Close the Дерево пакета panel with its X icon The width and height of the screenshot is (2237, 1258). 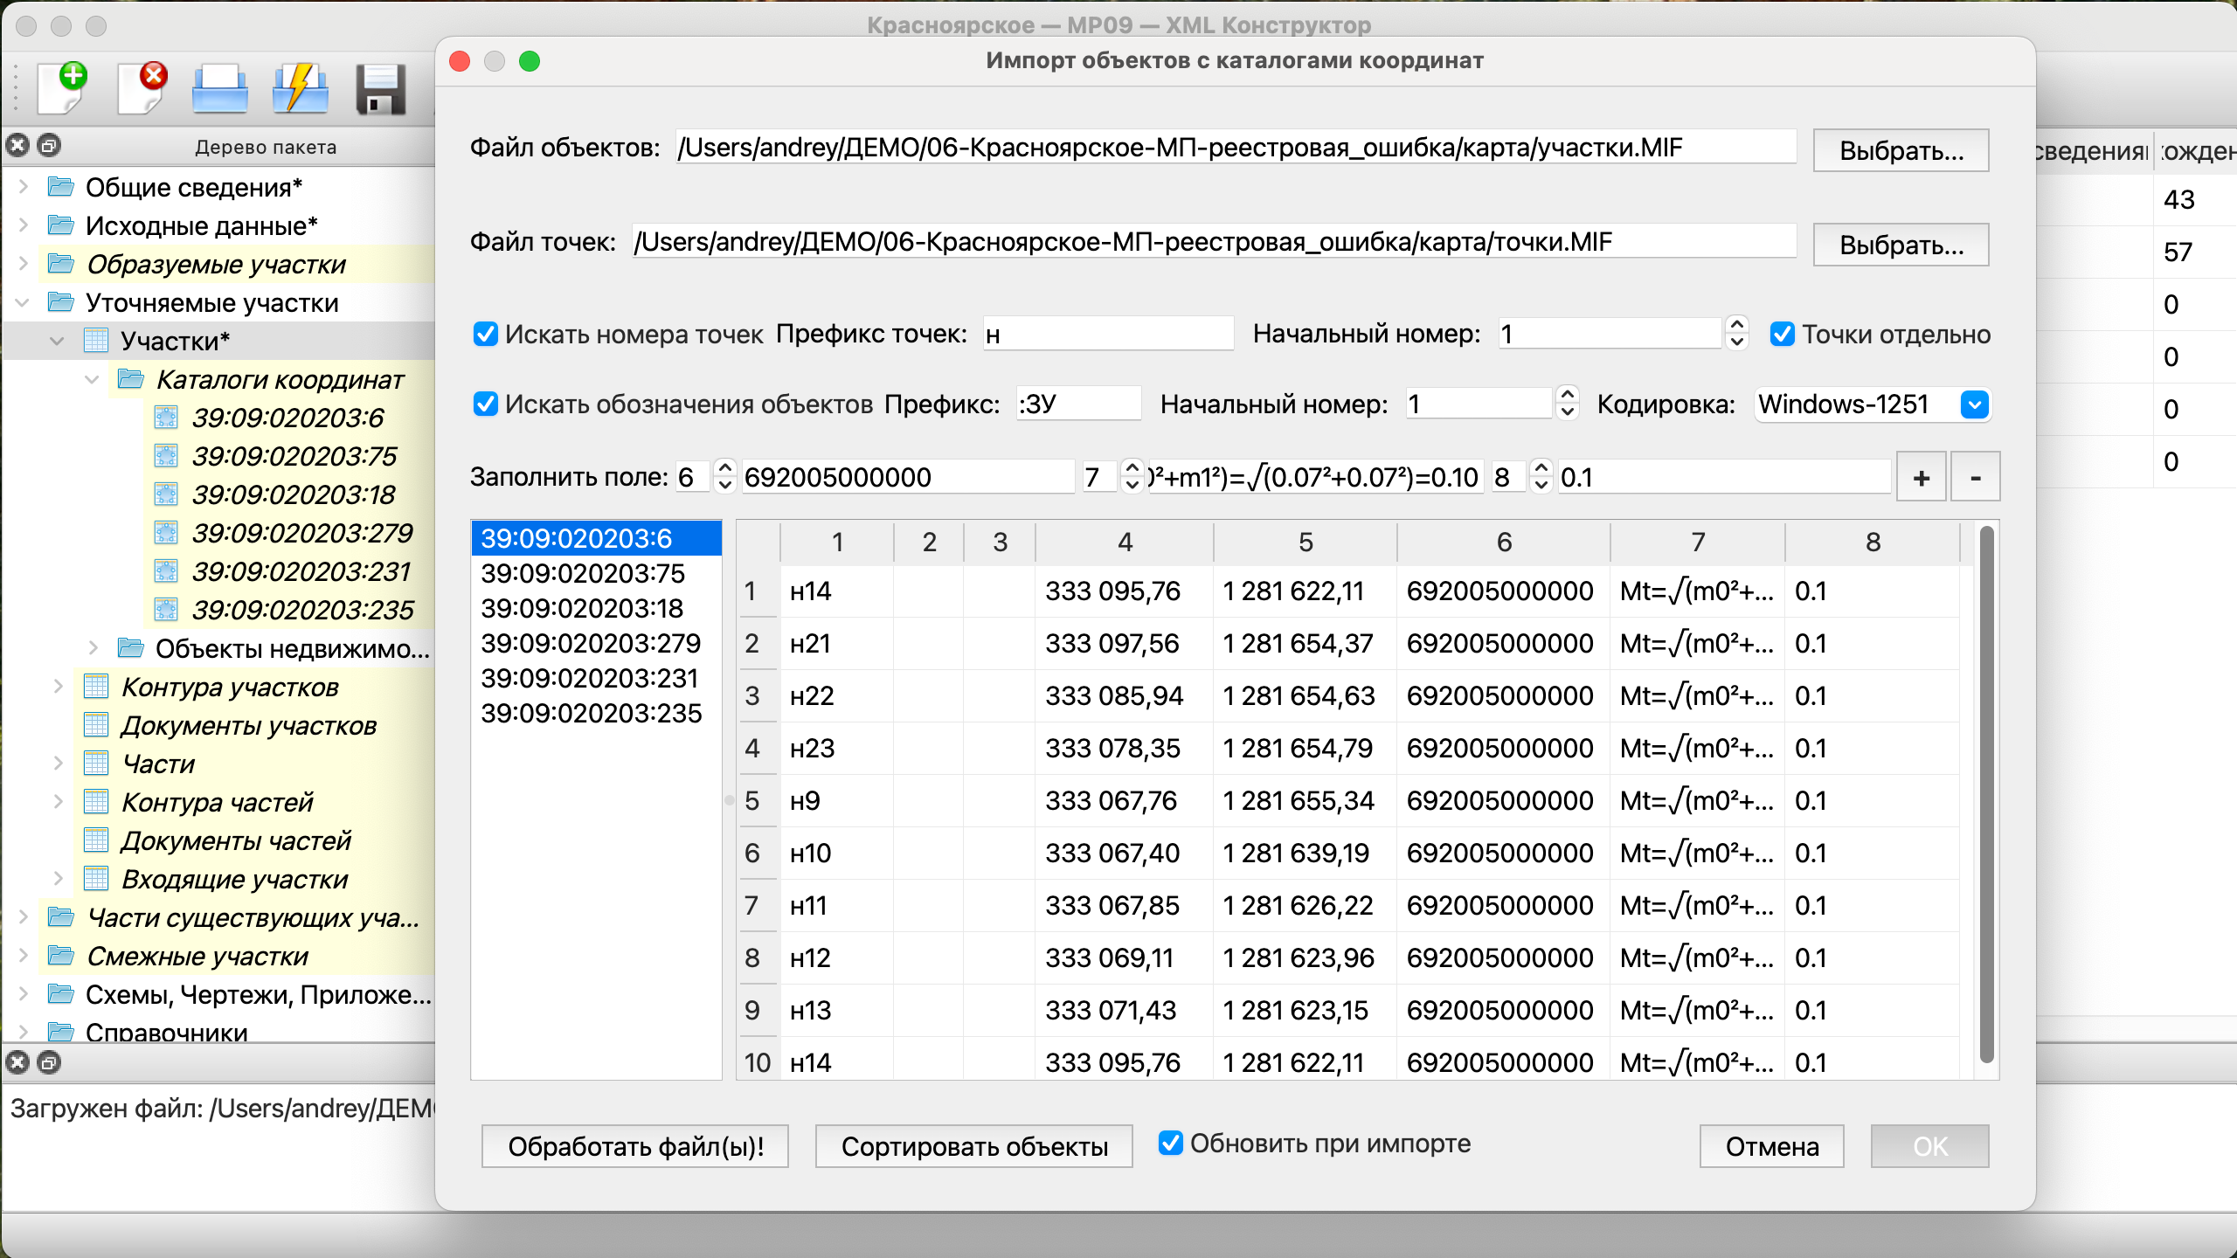pos(17,145)
